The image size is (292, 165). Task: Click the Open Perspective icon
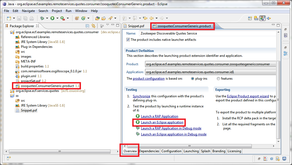[250, 18]
